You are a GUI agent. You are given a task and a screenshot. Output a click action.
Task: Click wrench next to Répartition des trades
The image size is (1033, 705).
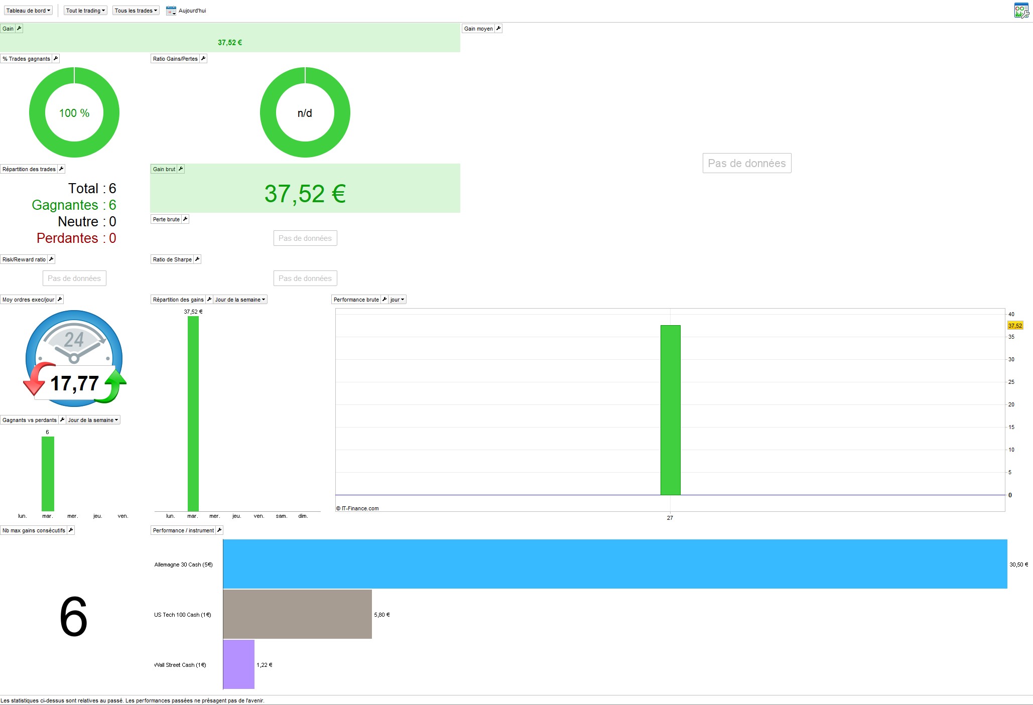pyautogui.click(x=61, y=169)
